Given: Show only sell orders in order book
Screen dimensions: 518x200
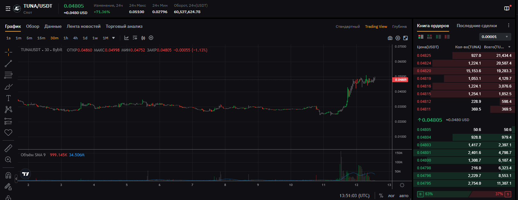Looking at the screenshot, I should click(x=447, y=37).
